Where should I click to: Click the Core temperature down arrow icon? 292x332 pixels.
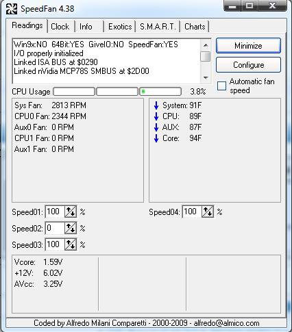tap(156, 138)
